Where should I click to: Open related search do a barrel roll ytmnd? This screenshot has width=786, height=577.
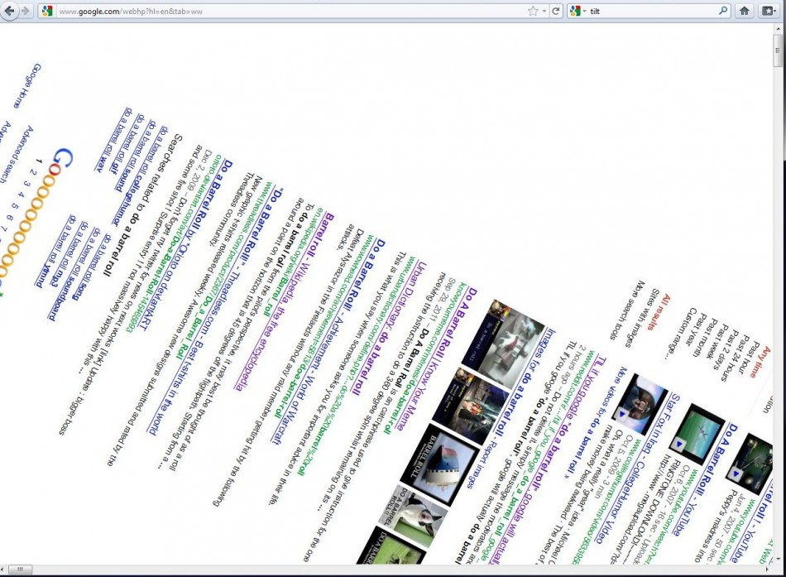[x=54, y=252]
